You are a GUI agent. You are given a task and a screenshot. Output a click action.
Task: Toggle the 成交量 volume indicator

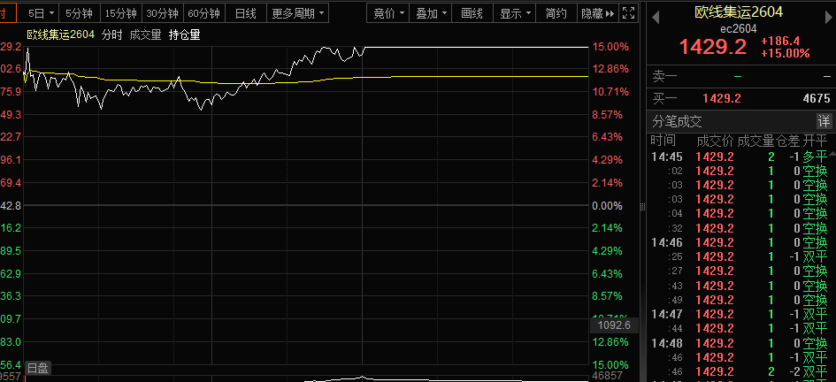coord(145,34)
